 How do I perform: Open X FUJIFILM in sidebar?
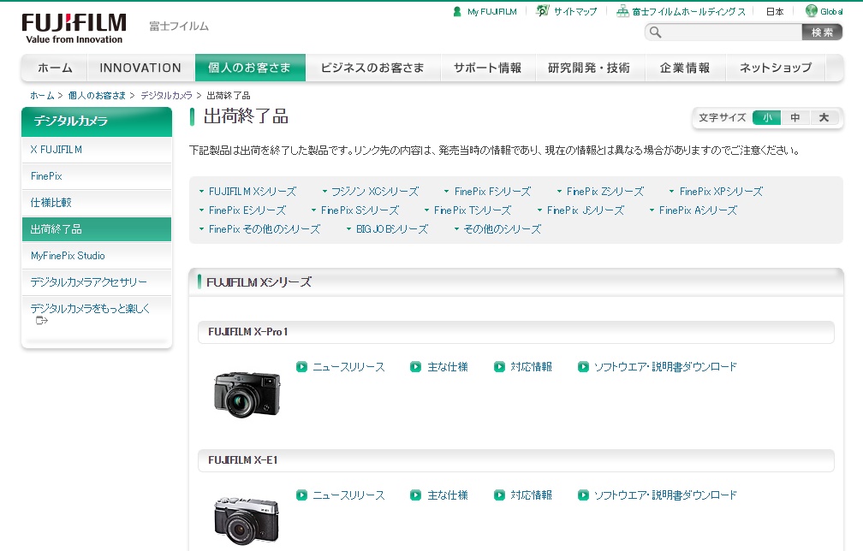(97, 150)
